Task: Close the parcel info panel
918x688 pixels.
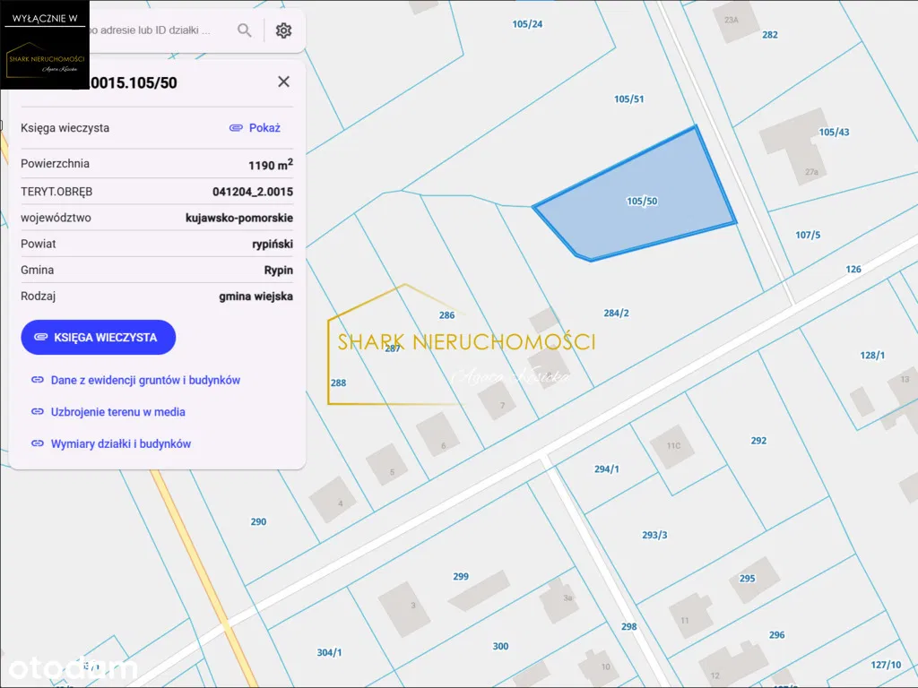Action: click(x=283, y=82)
